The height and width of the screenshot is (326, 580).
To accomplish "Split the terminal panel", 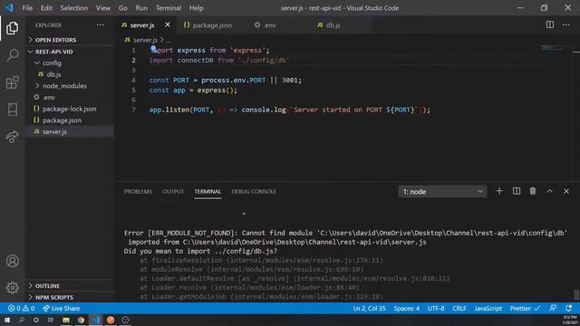I will point(517,191).
